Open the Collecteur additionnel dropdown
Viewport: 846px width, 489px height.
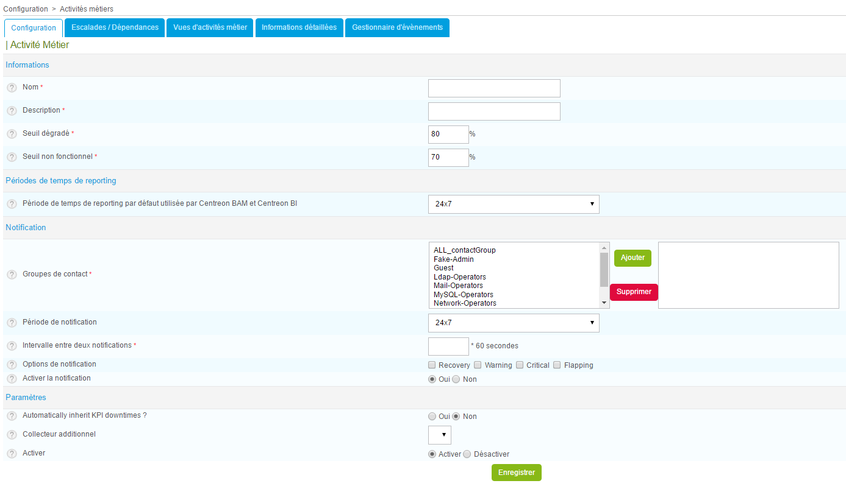click(x=440, y=435)
